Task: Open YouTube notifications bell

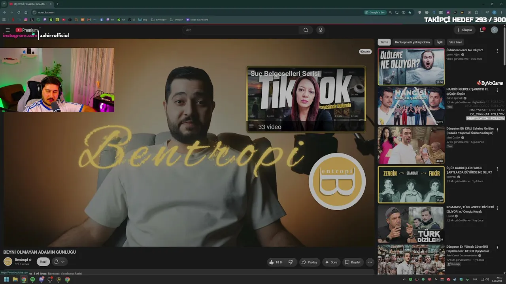Action: point(482,30)
